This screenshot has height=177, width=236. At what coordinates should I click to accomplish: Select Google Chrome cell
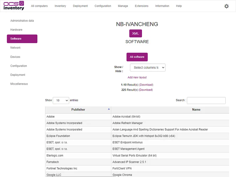170,175
